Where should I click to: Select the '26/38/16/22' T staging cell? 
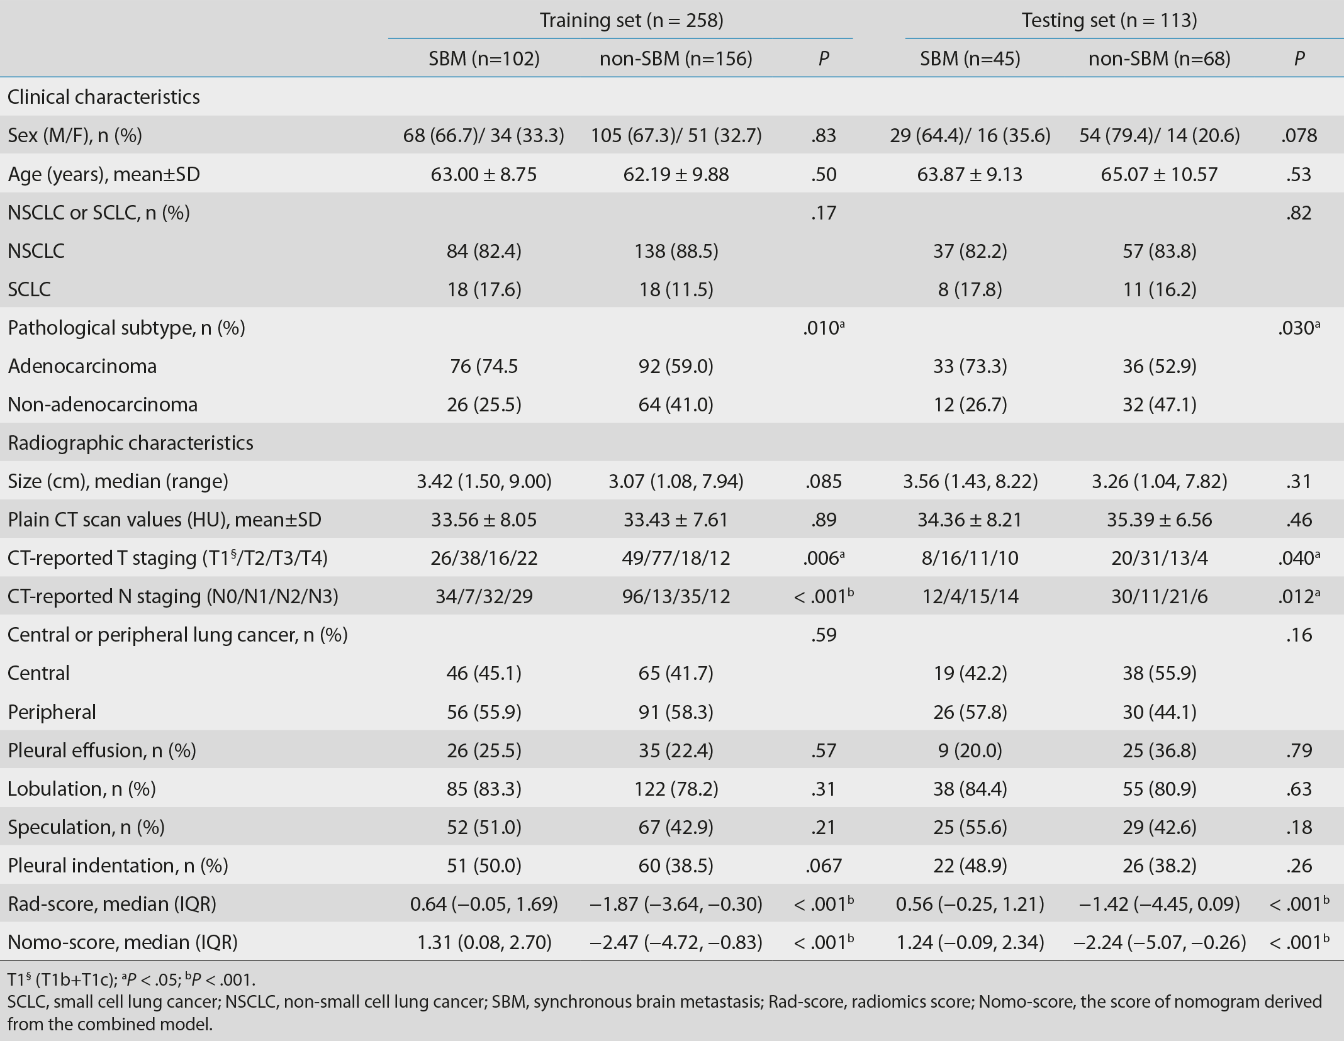click(484, 558)
